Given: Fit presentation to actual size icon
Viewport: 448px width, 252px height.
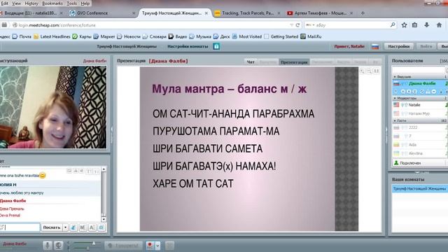Looking at the screenshot, I should [x=377, y=71].
